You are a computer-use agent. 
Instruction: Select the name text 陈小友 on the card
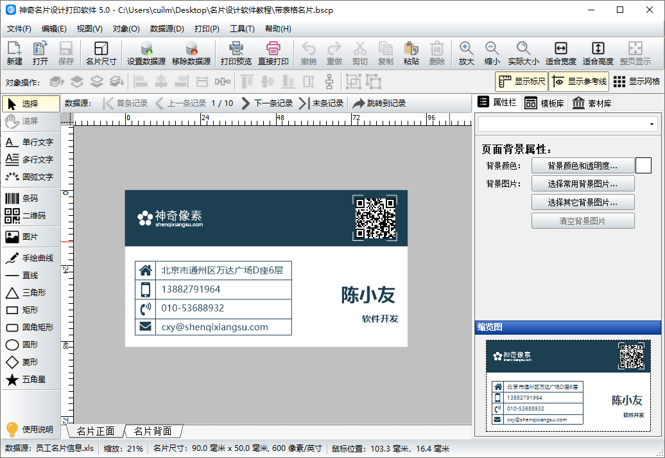click(368, 295)
